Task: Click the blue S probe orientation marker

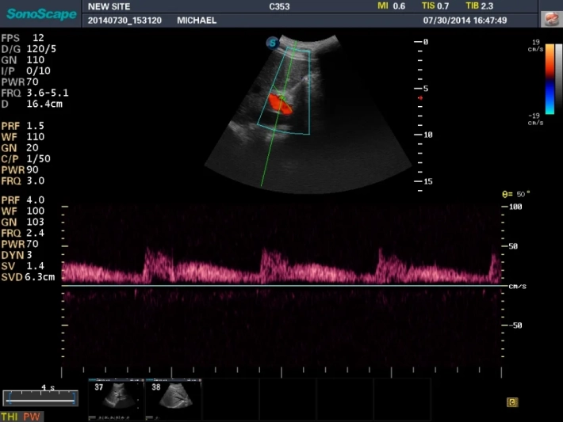Action: (x=273, y=43)
